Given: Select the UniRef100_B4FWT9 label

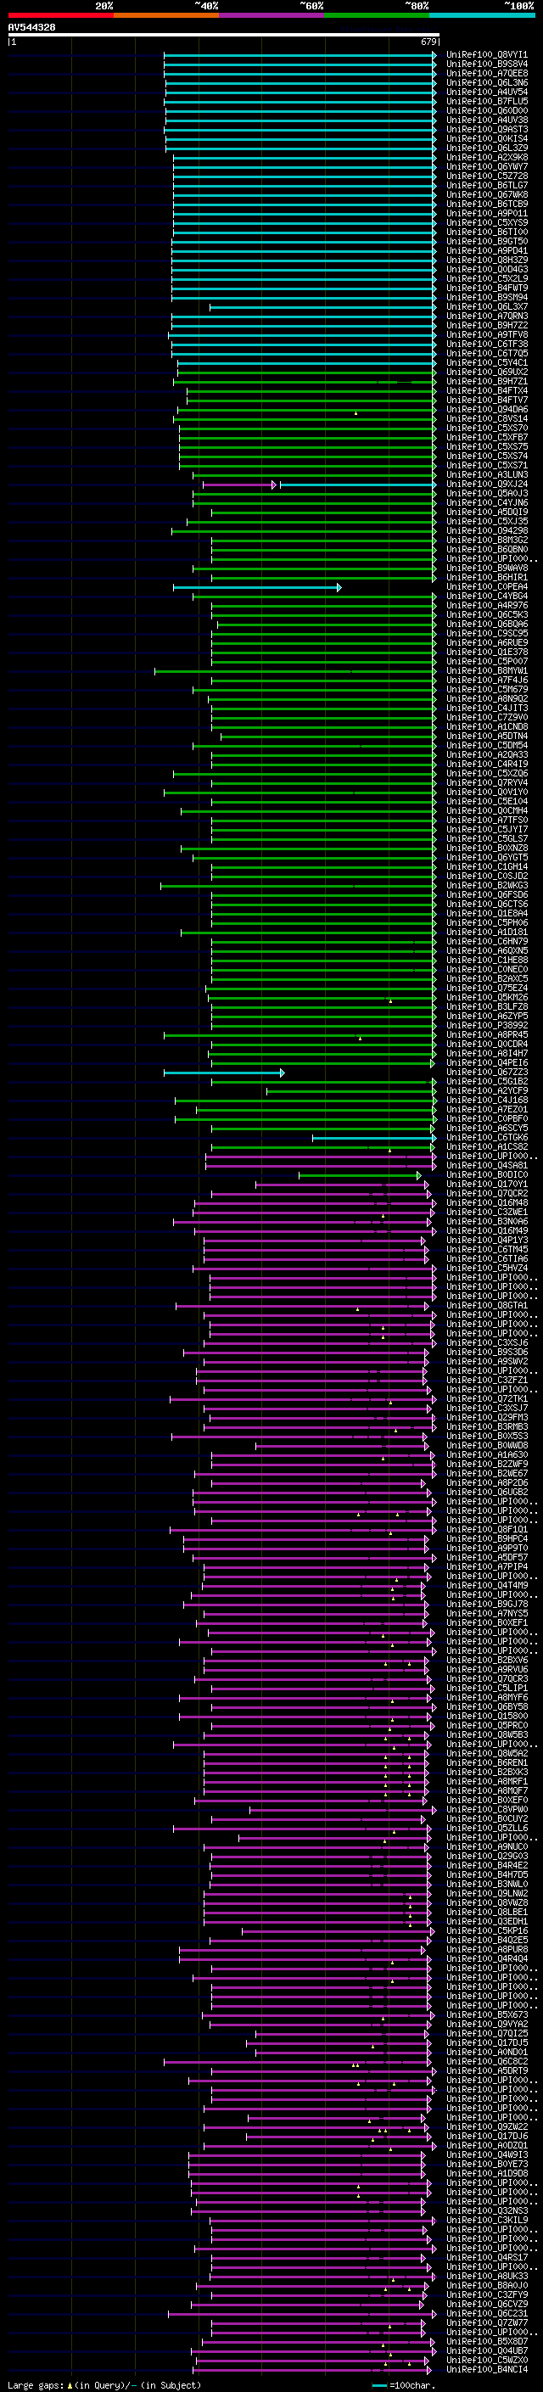Looking at the screenshot, I should pyautogui.click(x=487, y=288).
